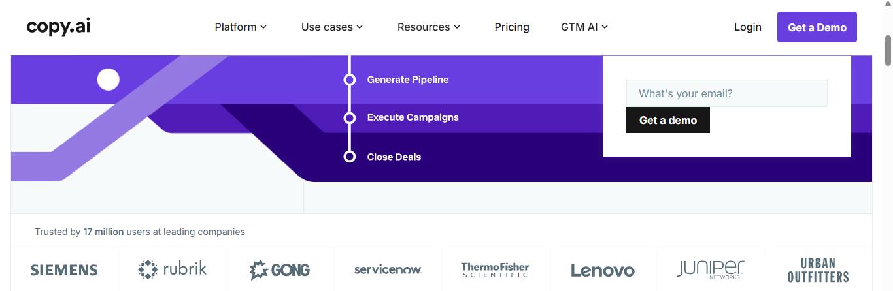Click the copy.ai logo
The image size is (893, 291).
click(58, 27)
